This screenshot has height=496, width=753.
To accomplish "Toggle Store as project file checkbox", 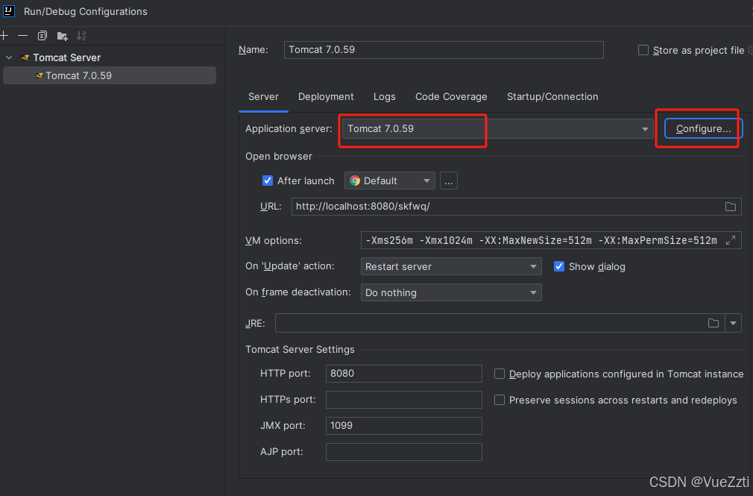I will [x=643, y=50].
